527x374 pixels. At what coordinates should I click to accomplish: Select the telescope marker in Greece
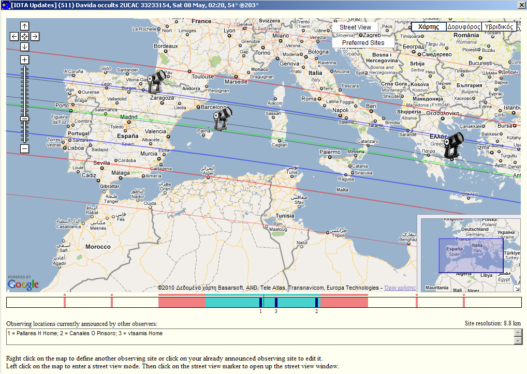pyautogui.click(x=453, y=145)
